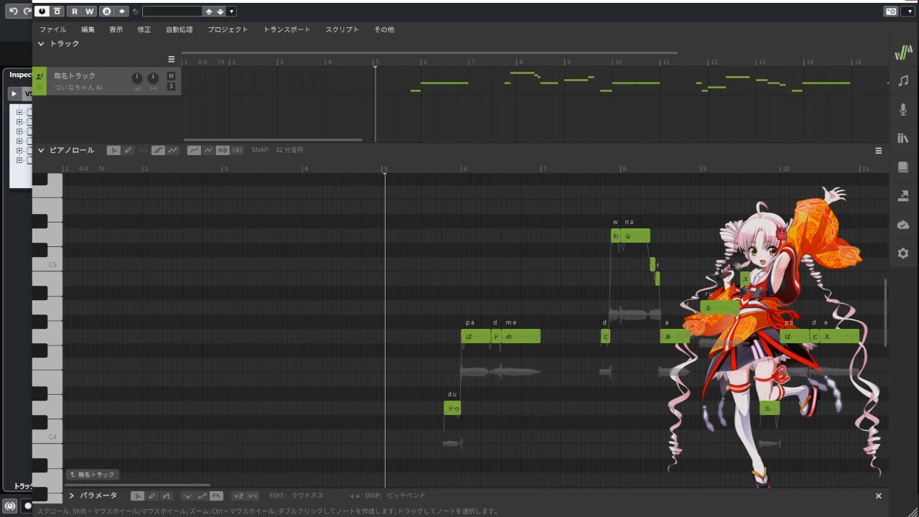
Task: Toggle the pitch curve display icon
Action: 172,150
